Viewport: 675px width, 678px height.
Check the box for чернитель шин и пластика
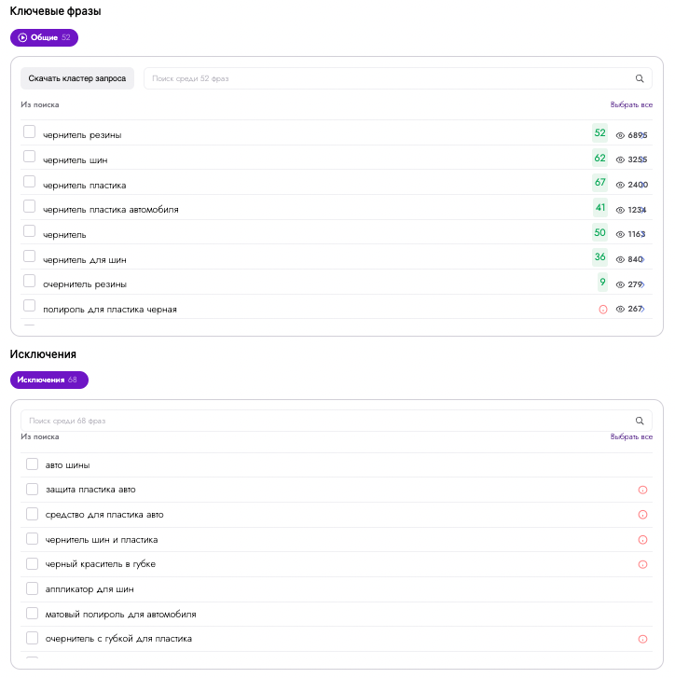(32, 539)
